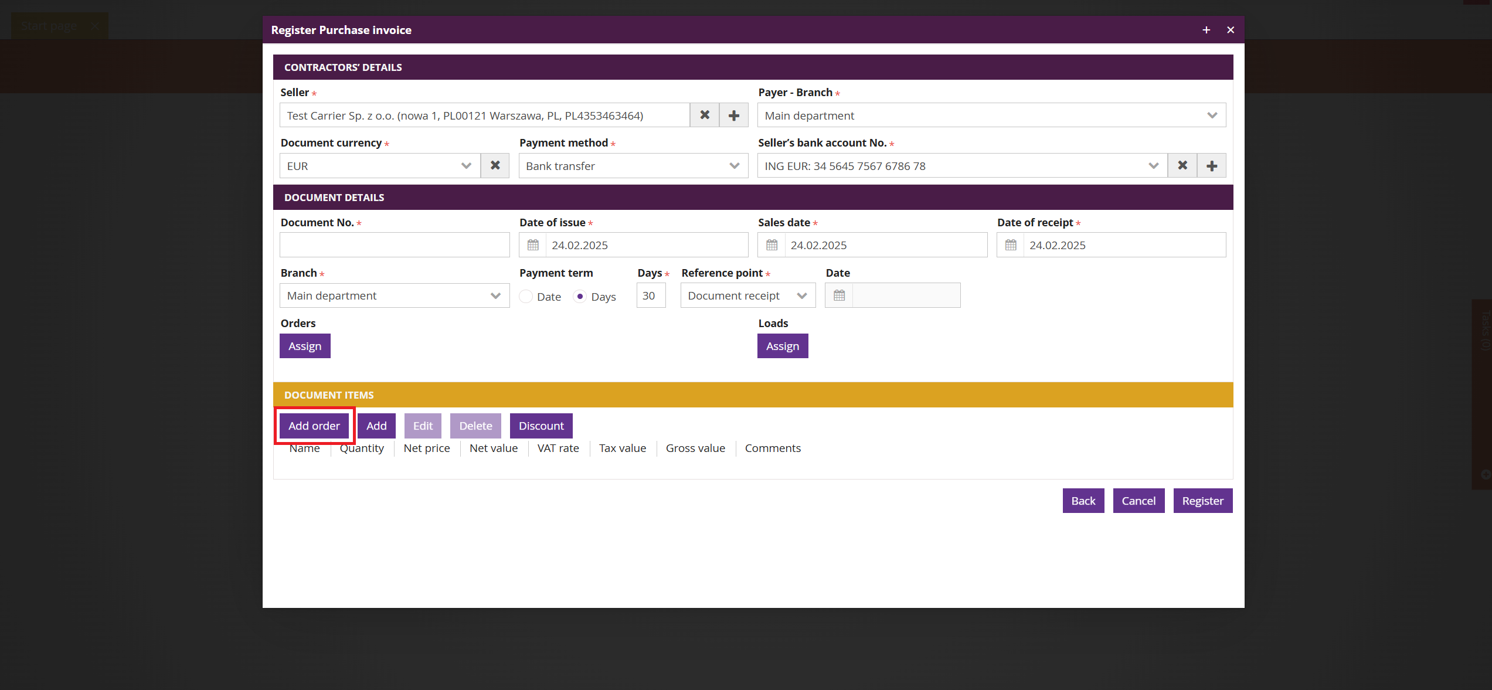Viewport: 1492px width, 690px height.
Task: Open Date of receipt calendar picker
Action: click(1011, 245)
